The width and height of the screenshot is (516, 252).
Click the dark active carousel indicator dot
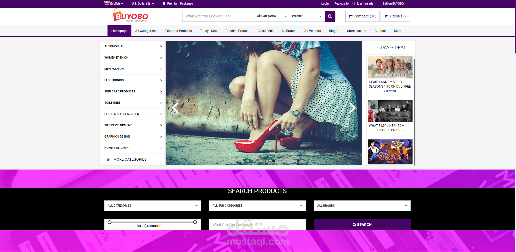click(274, 161)
